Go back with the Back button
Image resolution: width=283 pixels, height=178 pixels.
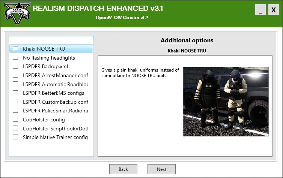(x=123, y=169)
